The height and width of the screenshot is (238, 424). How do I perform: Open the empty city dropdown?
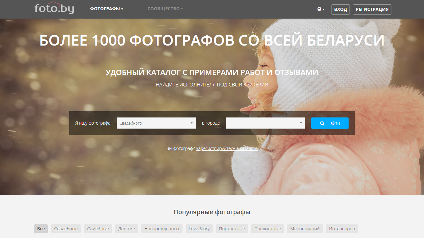[265, 123]
